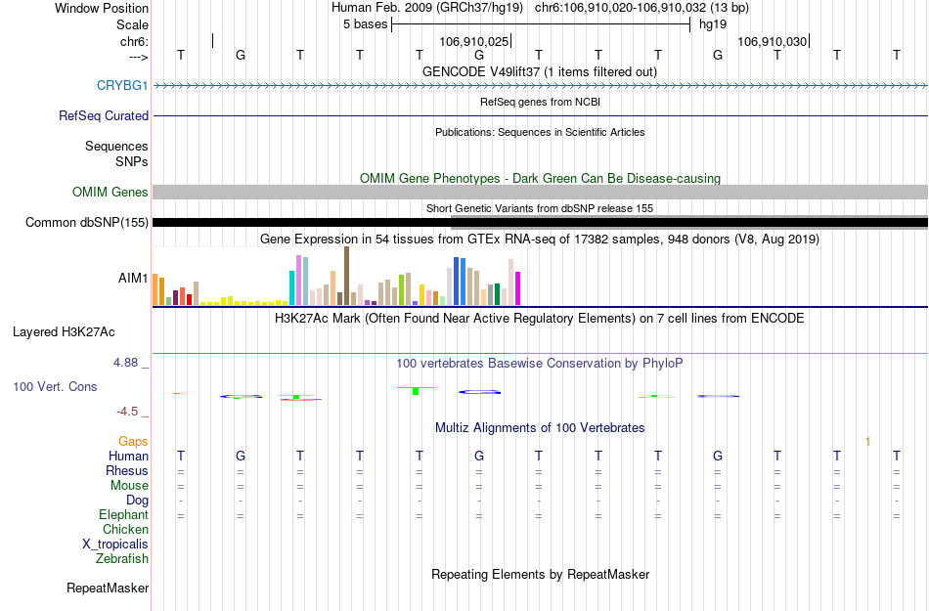This screenshot has width=929, height=611.
Task: Click the Dog alignment row label
Action: [x=137, y=501]
